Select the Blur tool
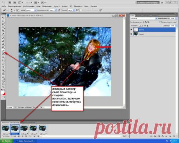This screenshot has width=179, height=143. 3,58
